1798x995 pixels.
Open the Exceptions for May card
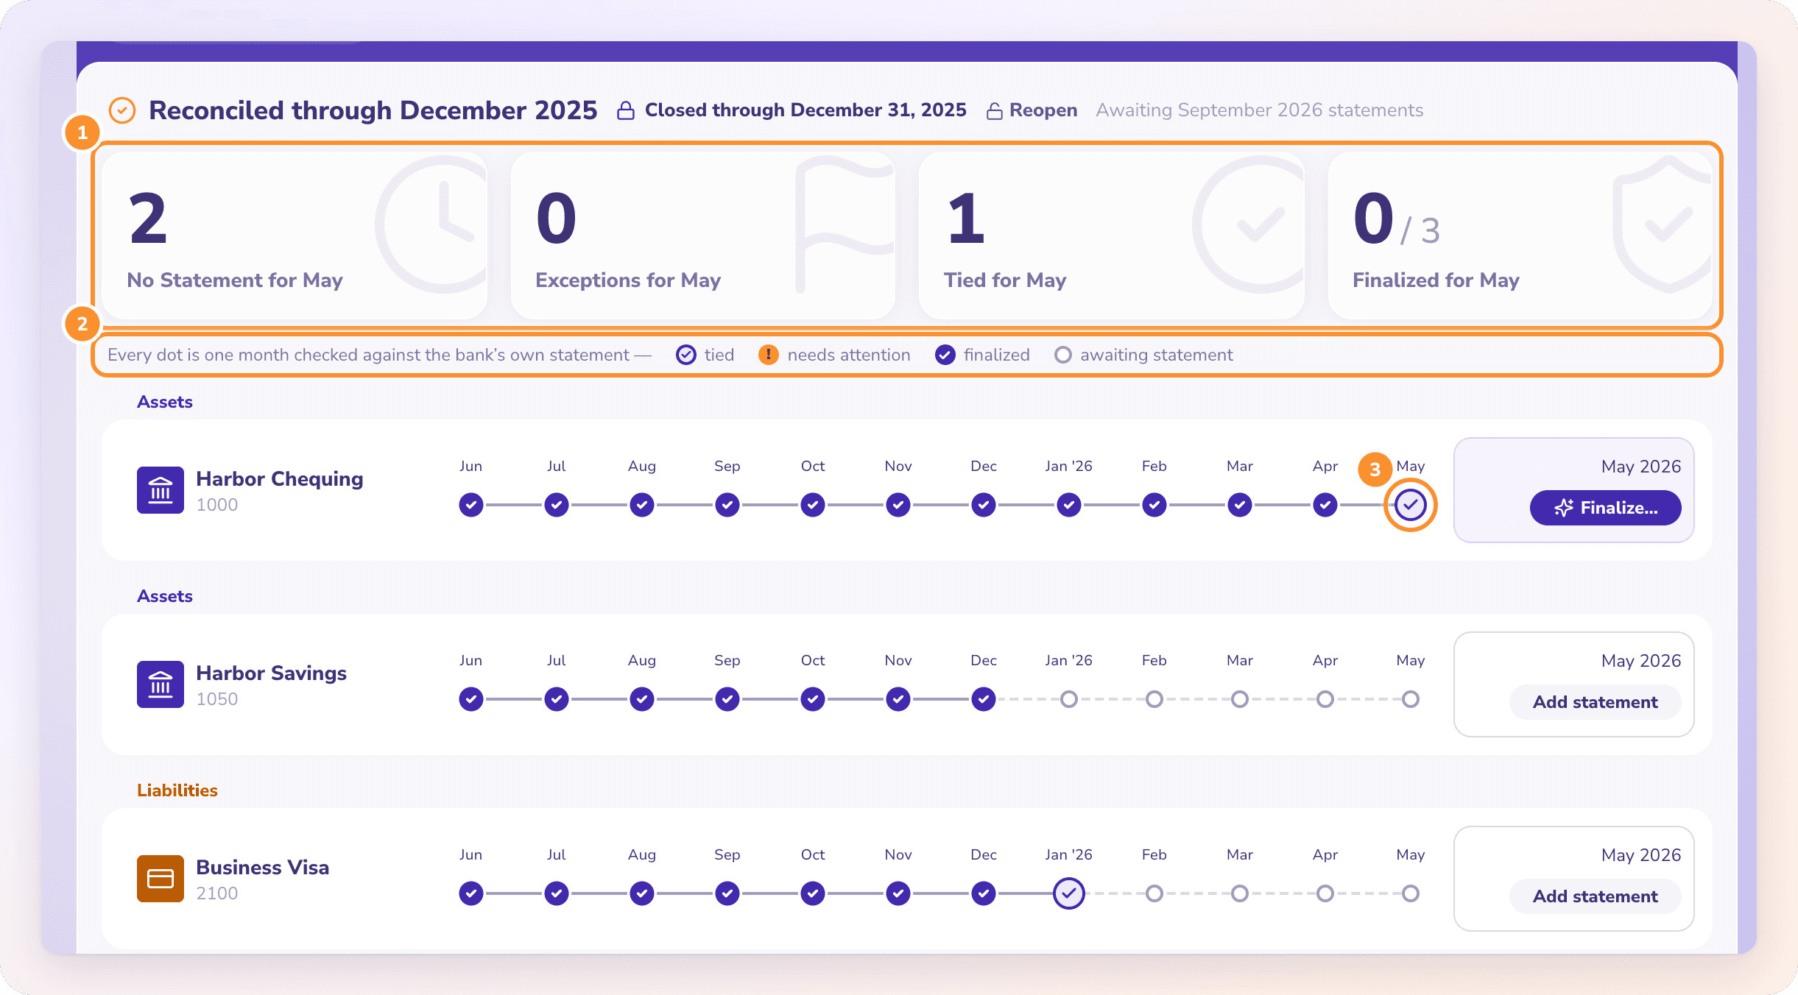point(703,236)
